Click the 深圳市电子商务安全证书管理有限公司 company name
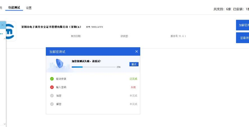The height and width of the screenshot is (127, 249). 51,27
